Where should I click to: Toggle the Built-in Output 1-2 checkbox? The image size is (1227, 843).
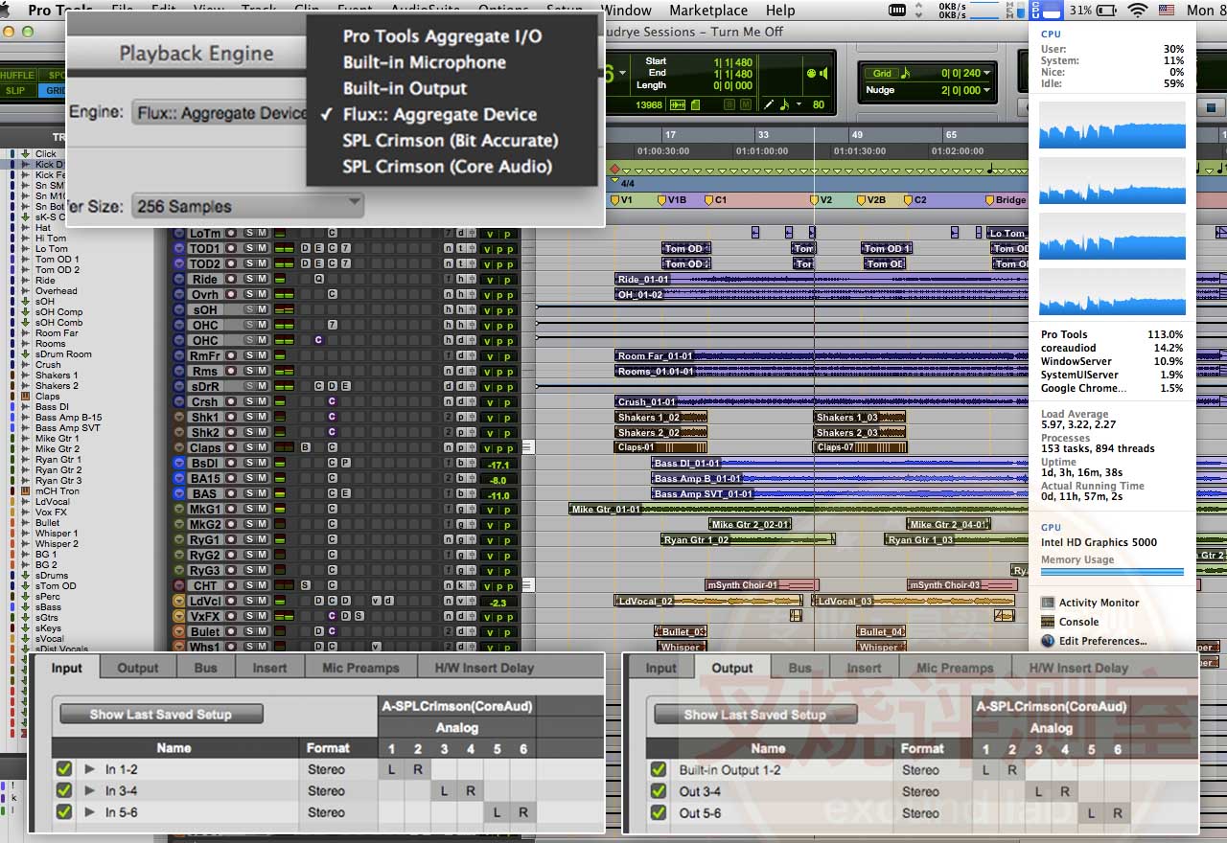coord(658,769)
